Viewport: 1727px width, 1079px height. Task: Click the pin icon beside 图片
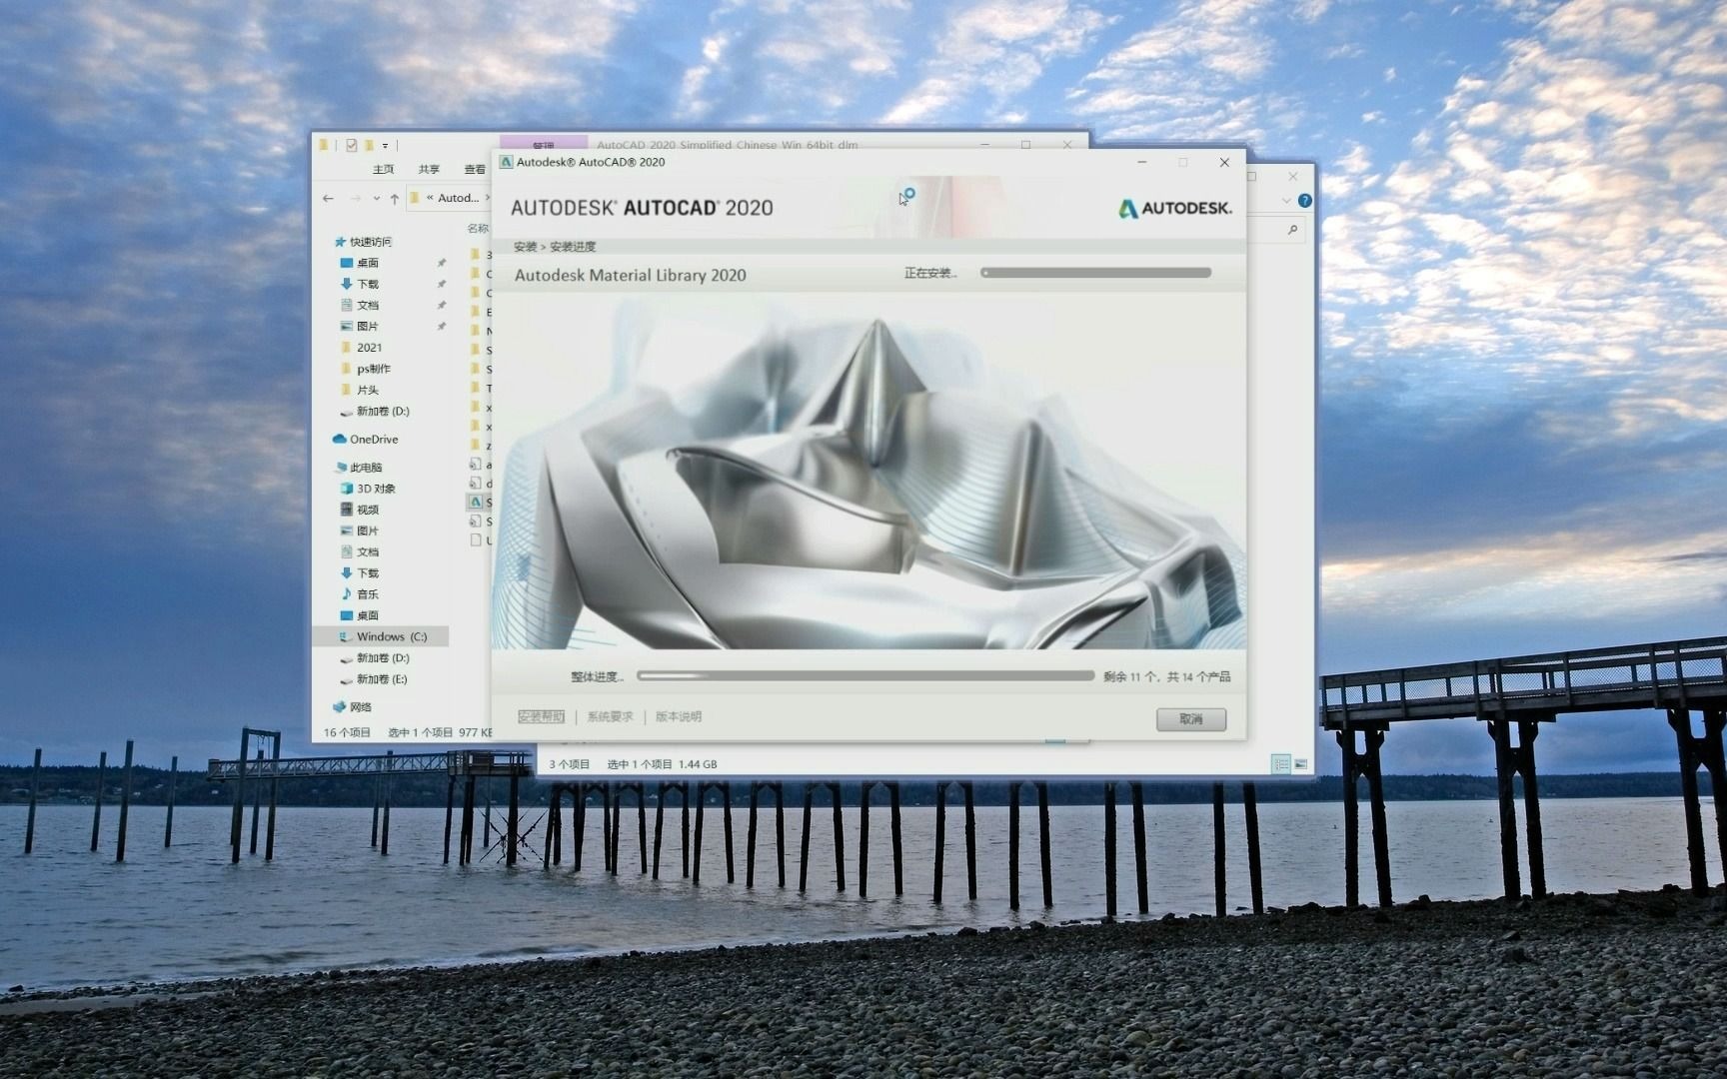tap(441, 326)
